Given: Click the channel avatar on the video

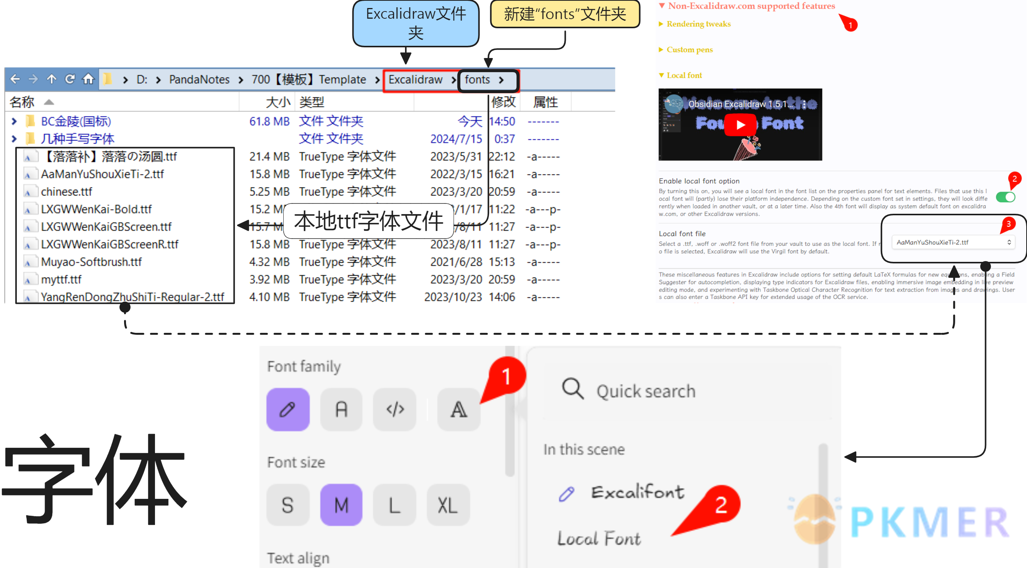Looking at the screenshot, I should 673,103.
